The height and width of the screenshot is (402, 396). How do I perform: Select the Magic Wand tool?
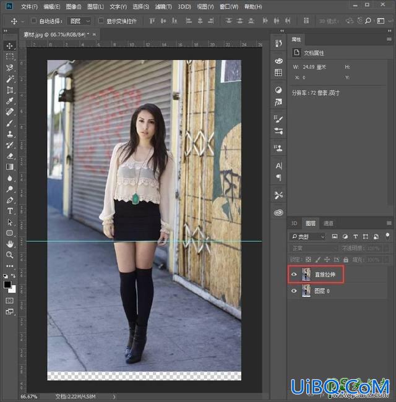[10, 79]
